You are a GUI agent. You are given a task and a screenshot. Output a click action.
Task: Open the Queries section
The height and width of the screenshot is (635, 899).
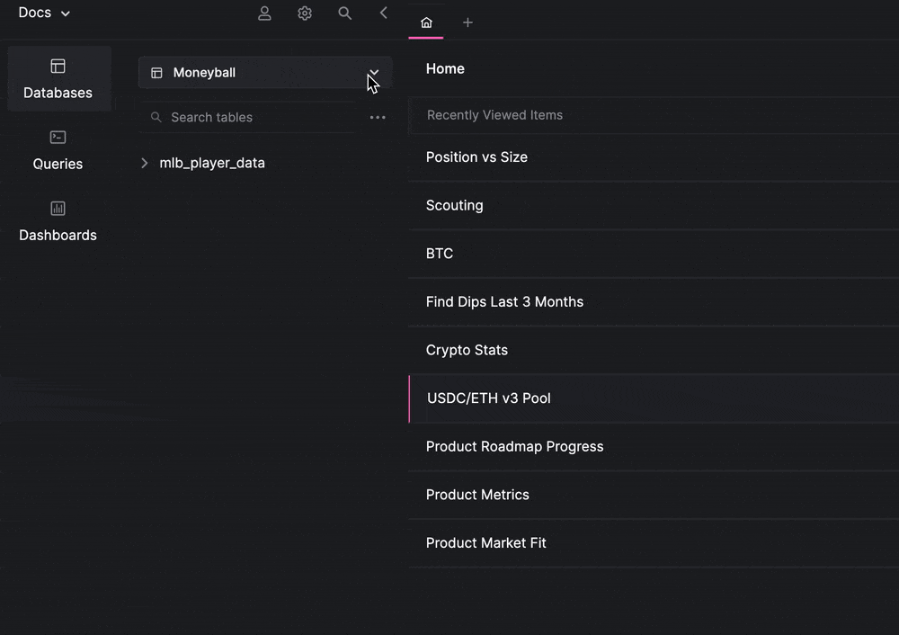(58, 150)
